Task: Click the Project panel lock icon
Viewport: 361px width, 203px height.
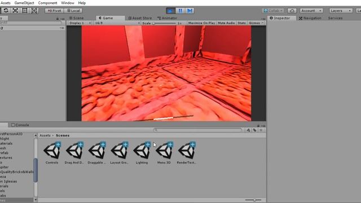Action: click(258, 126)
